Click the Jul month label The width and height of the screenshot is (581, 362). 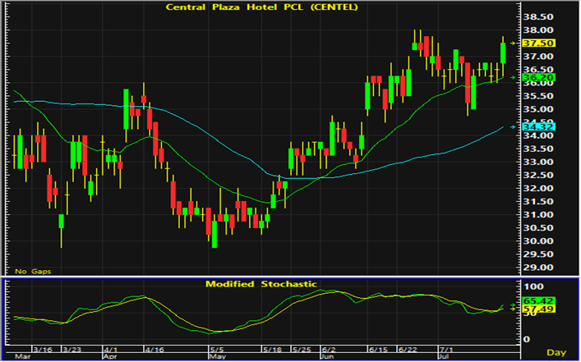(x=444, y=357)
